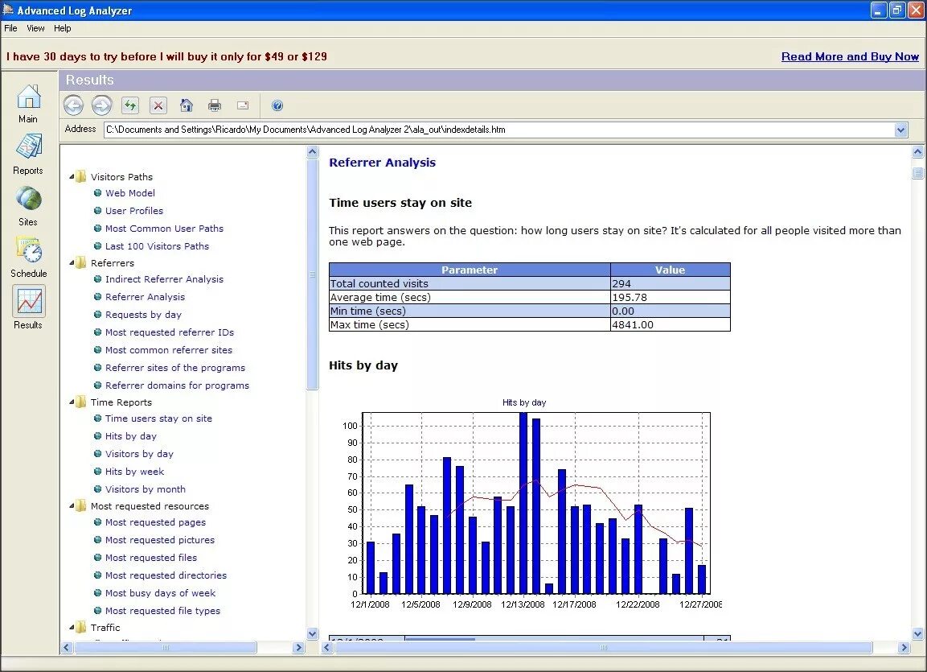Click the Forward navigation arrow
The width and height of the screenshot is (927, 672).
coord(101,106)
